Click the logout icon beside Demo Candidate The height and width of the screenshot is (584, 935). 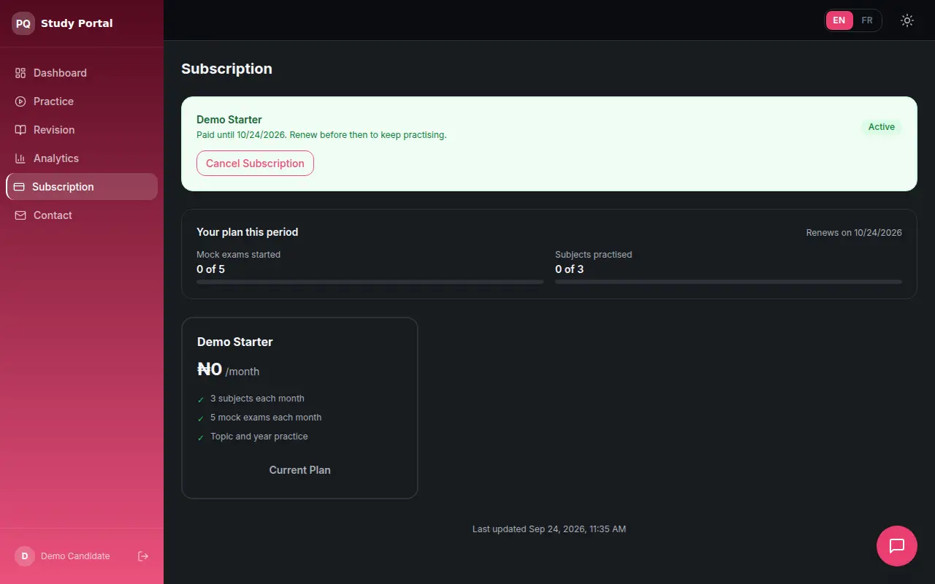[143, 556]
